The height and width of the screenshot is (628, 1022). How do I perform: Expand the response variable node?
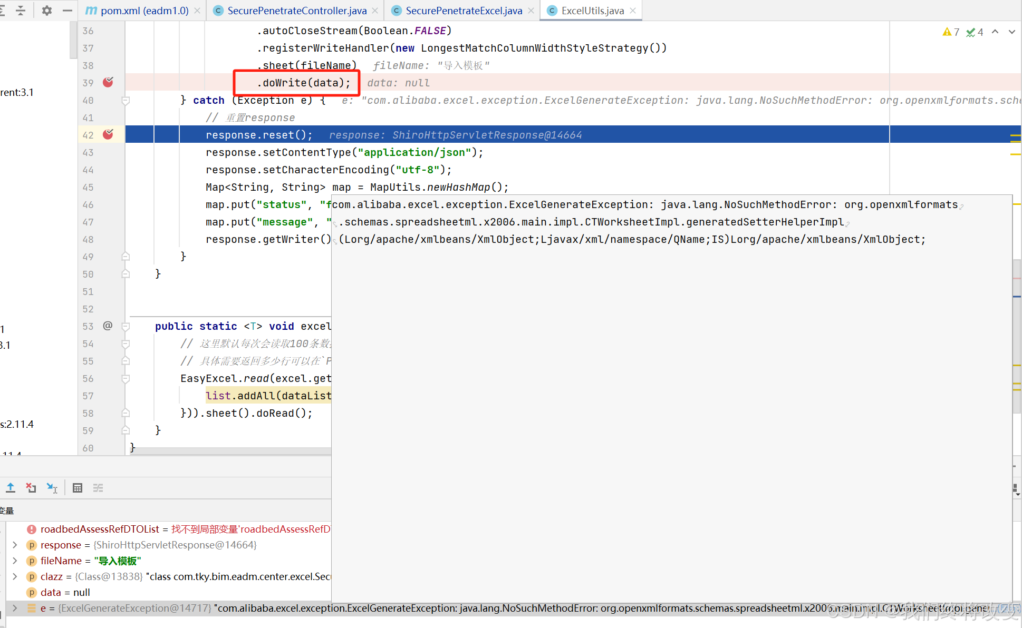(x=14, y=545)
